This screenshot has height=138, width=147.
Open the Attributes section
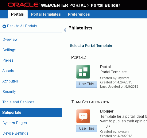pyautogui.click(x=10, y=81)
